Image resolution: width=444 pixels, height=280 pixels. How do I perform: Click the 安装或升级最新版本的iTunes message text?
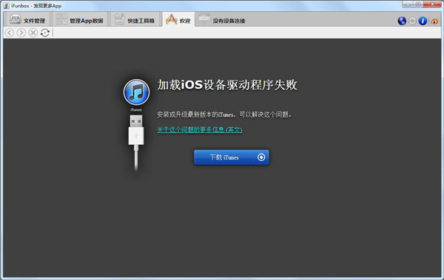point(224,115)
